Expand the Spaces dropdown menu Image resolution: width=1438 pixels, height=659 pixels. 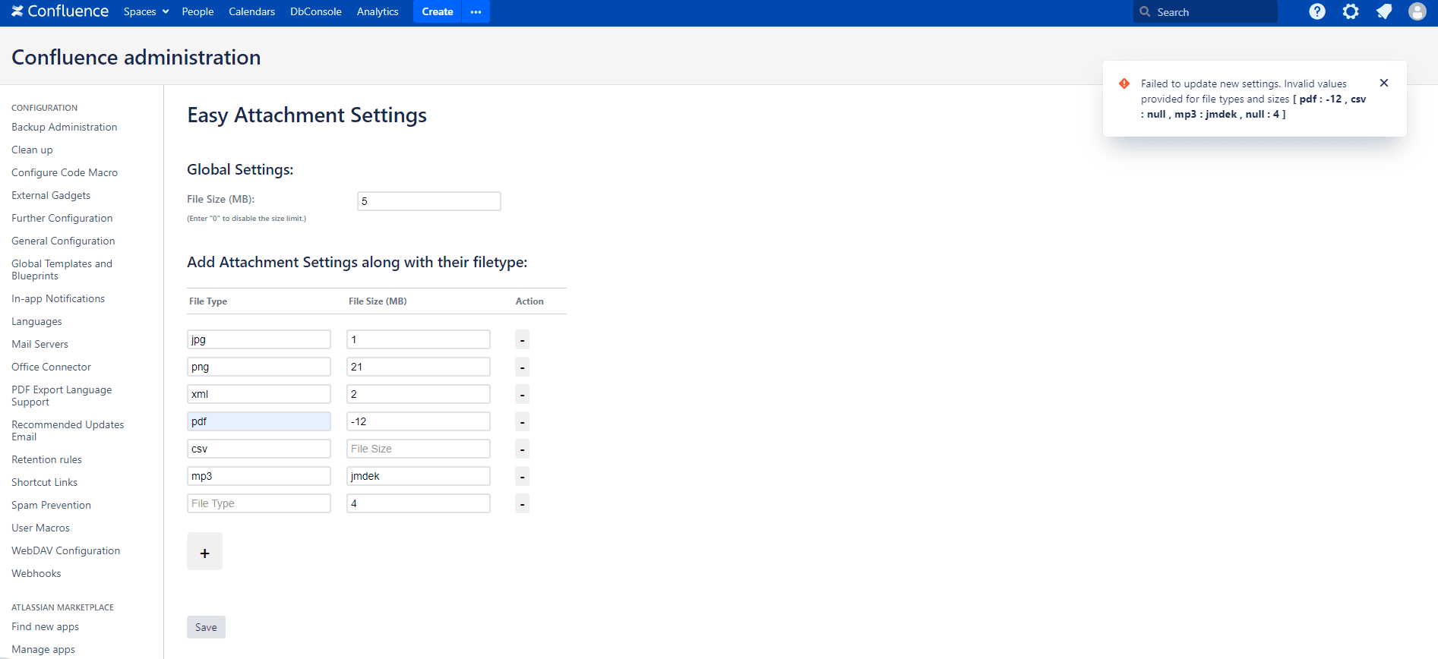click(146, 11)
